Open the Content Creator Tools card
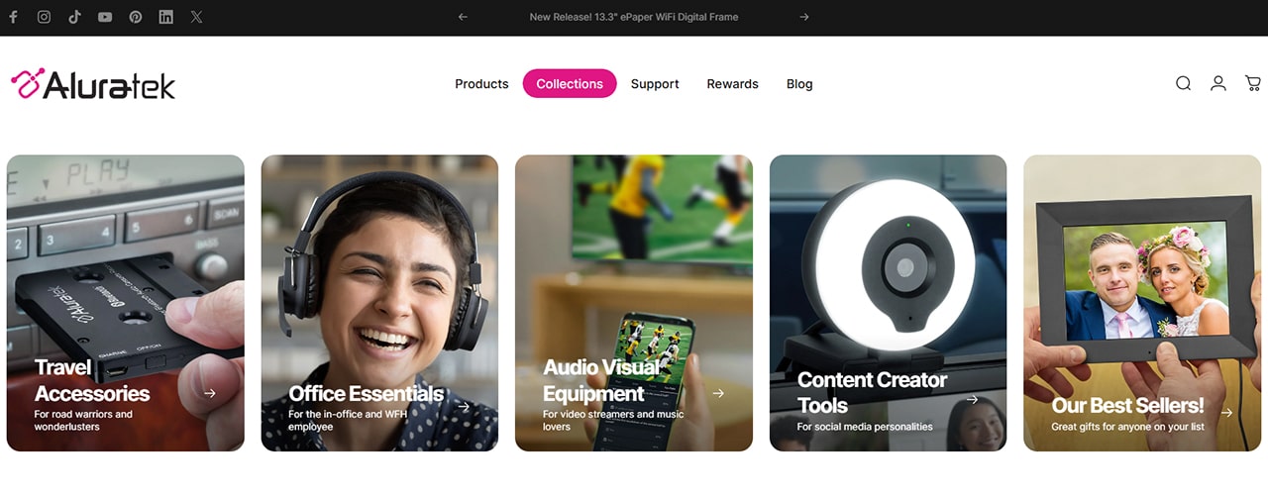The height and width of the screenshot is (495, 1268). (888, 303)
